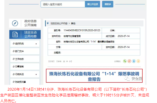Share via yellow star Qzone icon
The width and height of the screenshot is (157, 103).
tap(138, 61)
